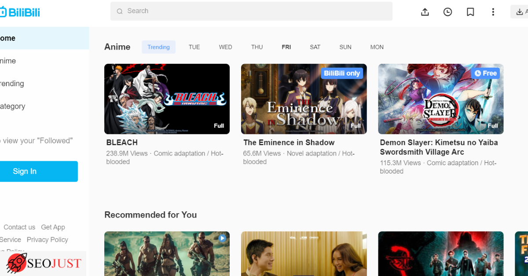Click the search magnifier icon
The width and height of the screenshot is (528, 276).
click(120, 11)
